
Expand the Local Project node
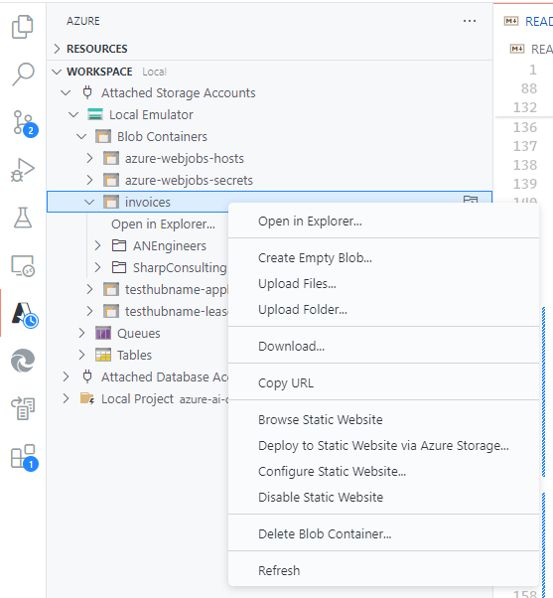coord(66,398)
